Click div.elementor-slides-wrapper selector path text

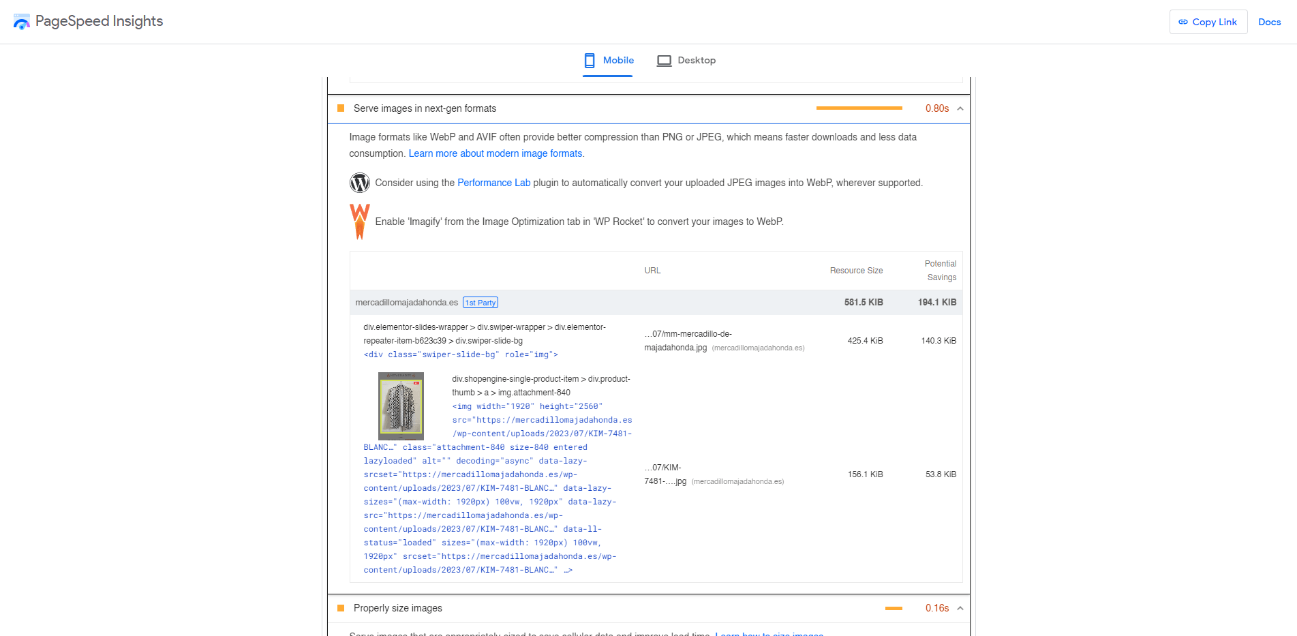(485, 334)
